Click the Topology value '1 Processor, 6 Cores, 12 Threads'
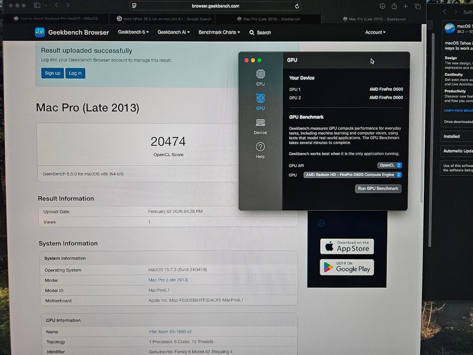Viewport: 473px width, 355px height. pyautogui.click(x=181, y=342)
